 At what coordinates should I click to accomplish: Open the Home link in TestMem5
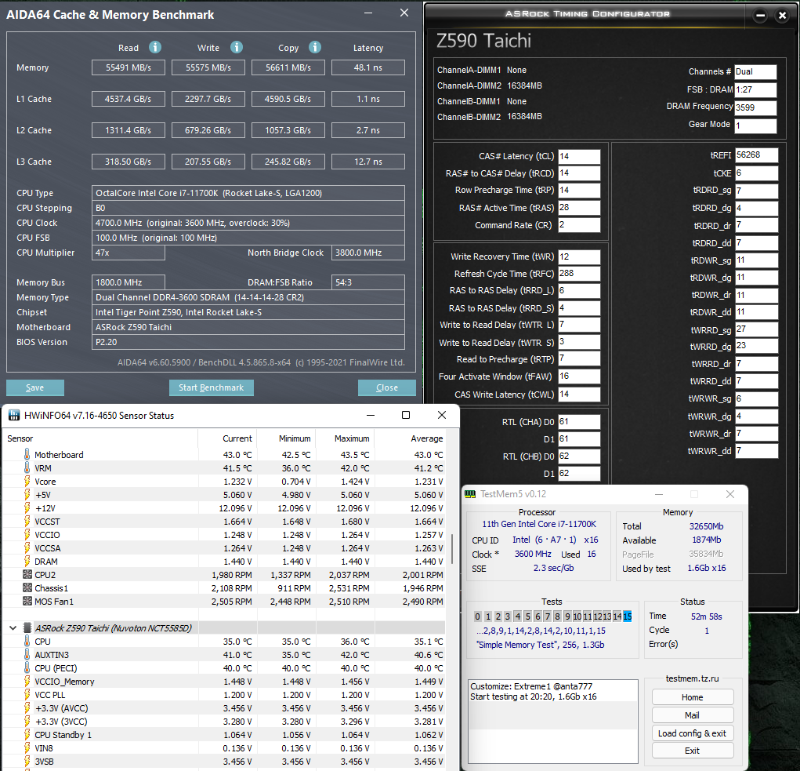point(693,697)
